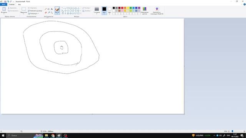This screenshot has width=246, height=138.
Task: Open the Paste dropdown arrow
Action: tap(4, 14)
